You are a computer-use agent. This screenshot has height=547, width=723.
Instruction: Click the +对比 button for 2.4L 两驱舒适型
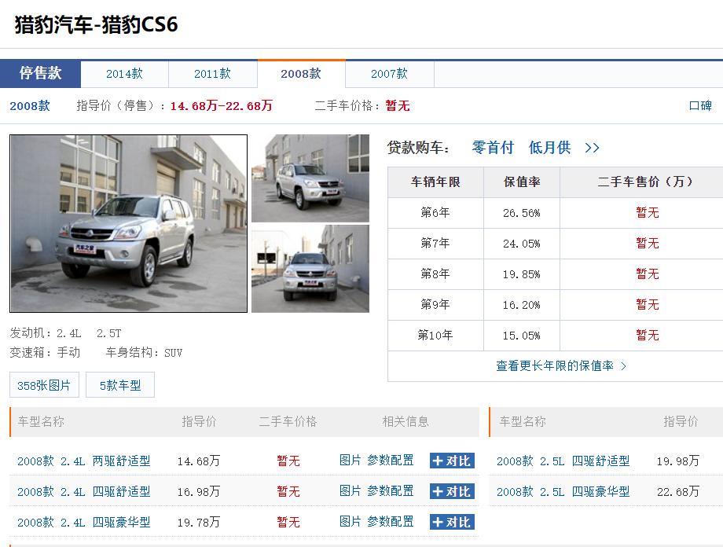tap(452, 461)
